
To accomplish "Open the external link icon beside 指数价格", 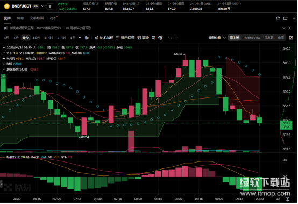I will tap(97, 4).
